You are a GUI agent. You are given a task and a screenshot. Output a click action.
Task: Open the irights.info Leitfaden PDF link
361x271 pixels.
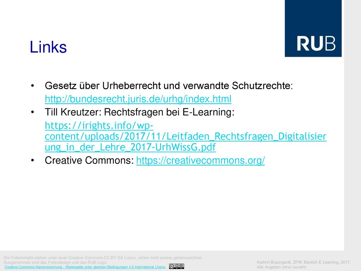point(185,136)
